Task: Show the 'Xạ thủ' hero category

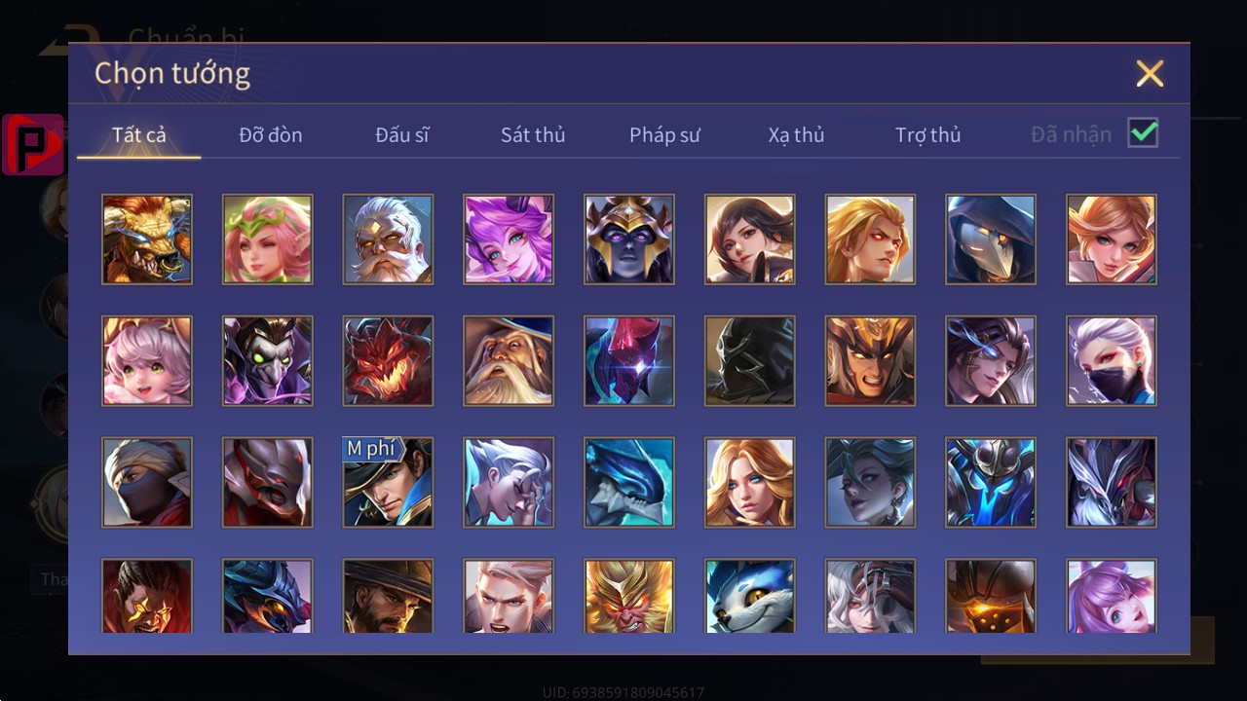Action: [796, 134]
